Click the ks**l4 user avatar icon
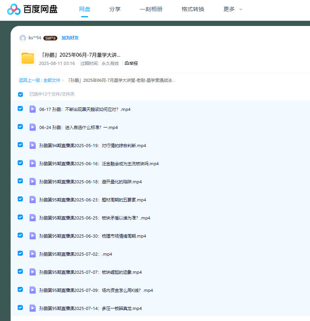Viewport: 310px width, 321px height. coord(23,38)
